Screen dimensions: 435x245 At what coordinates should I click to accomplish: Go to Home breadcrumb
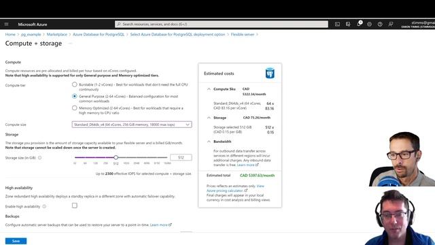(x=10, y=35)
